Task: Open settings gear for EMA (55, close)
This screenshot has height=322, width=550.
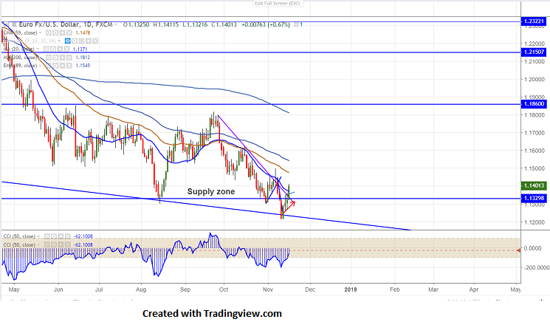Action: pyautogui.click(x=55, y=32)
